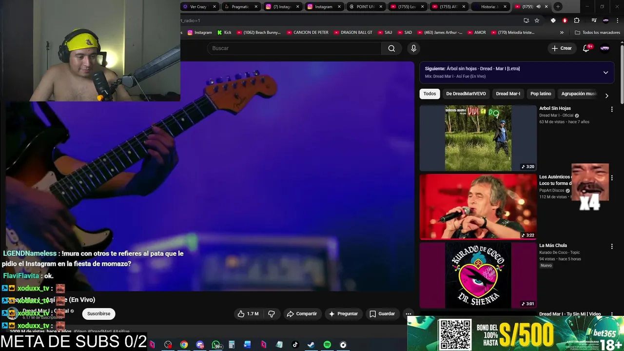Open Chrome from the taskbar
Image resolution: width=624 pixels, height=351 pixels.
184,345
